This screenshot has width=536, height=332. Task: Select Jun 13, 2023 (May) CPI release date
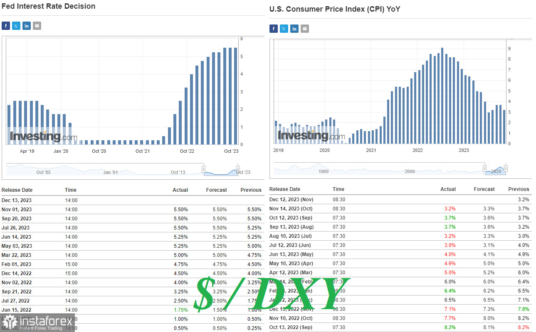coord(291,254)
